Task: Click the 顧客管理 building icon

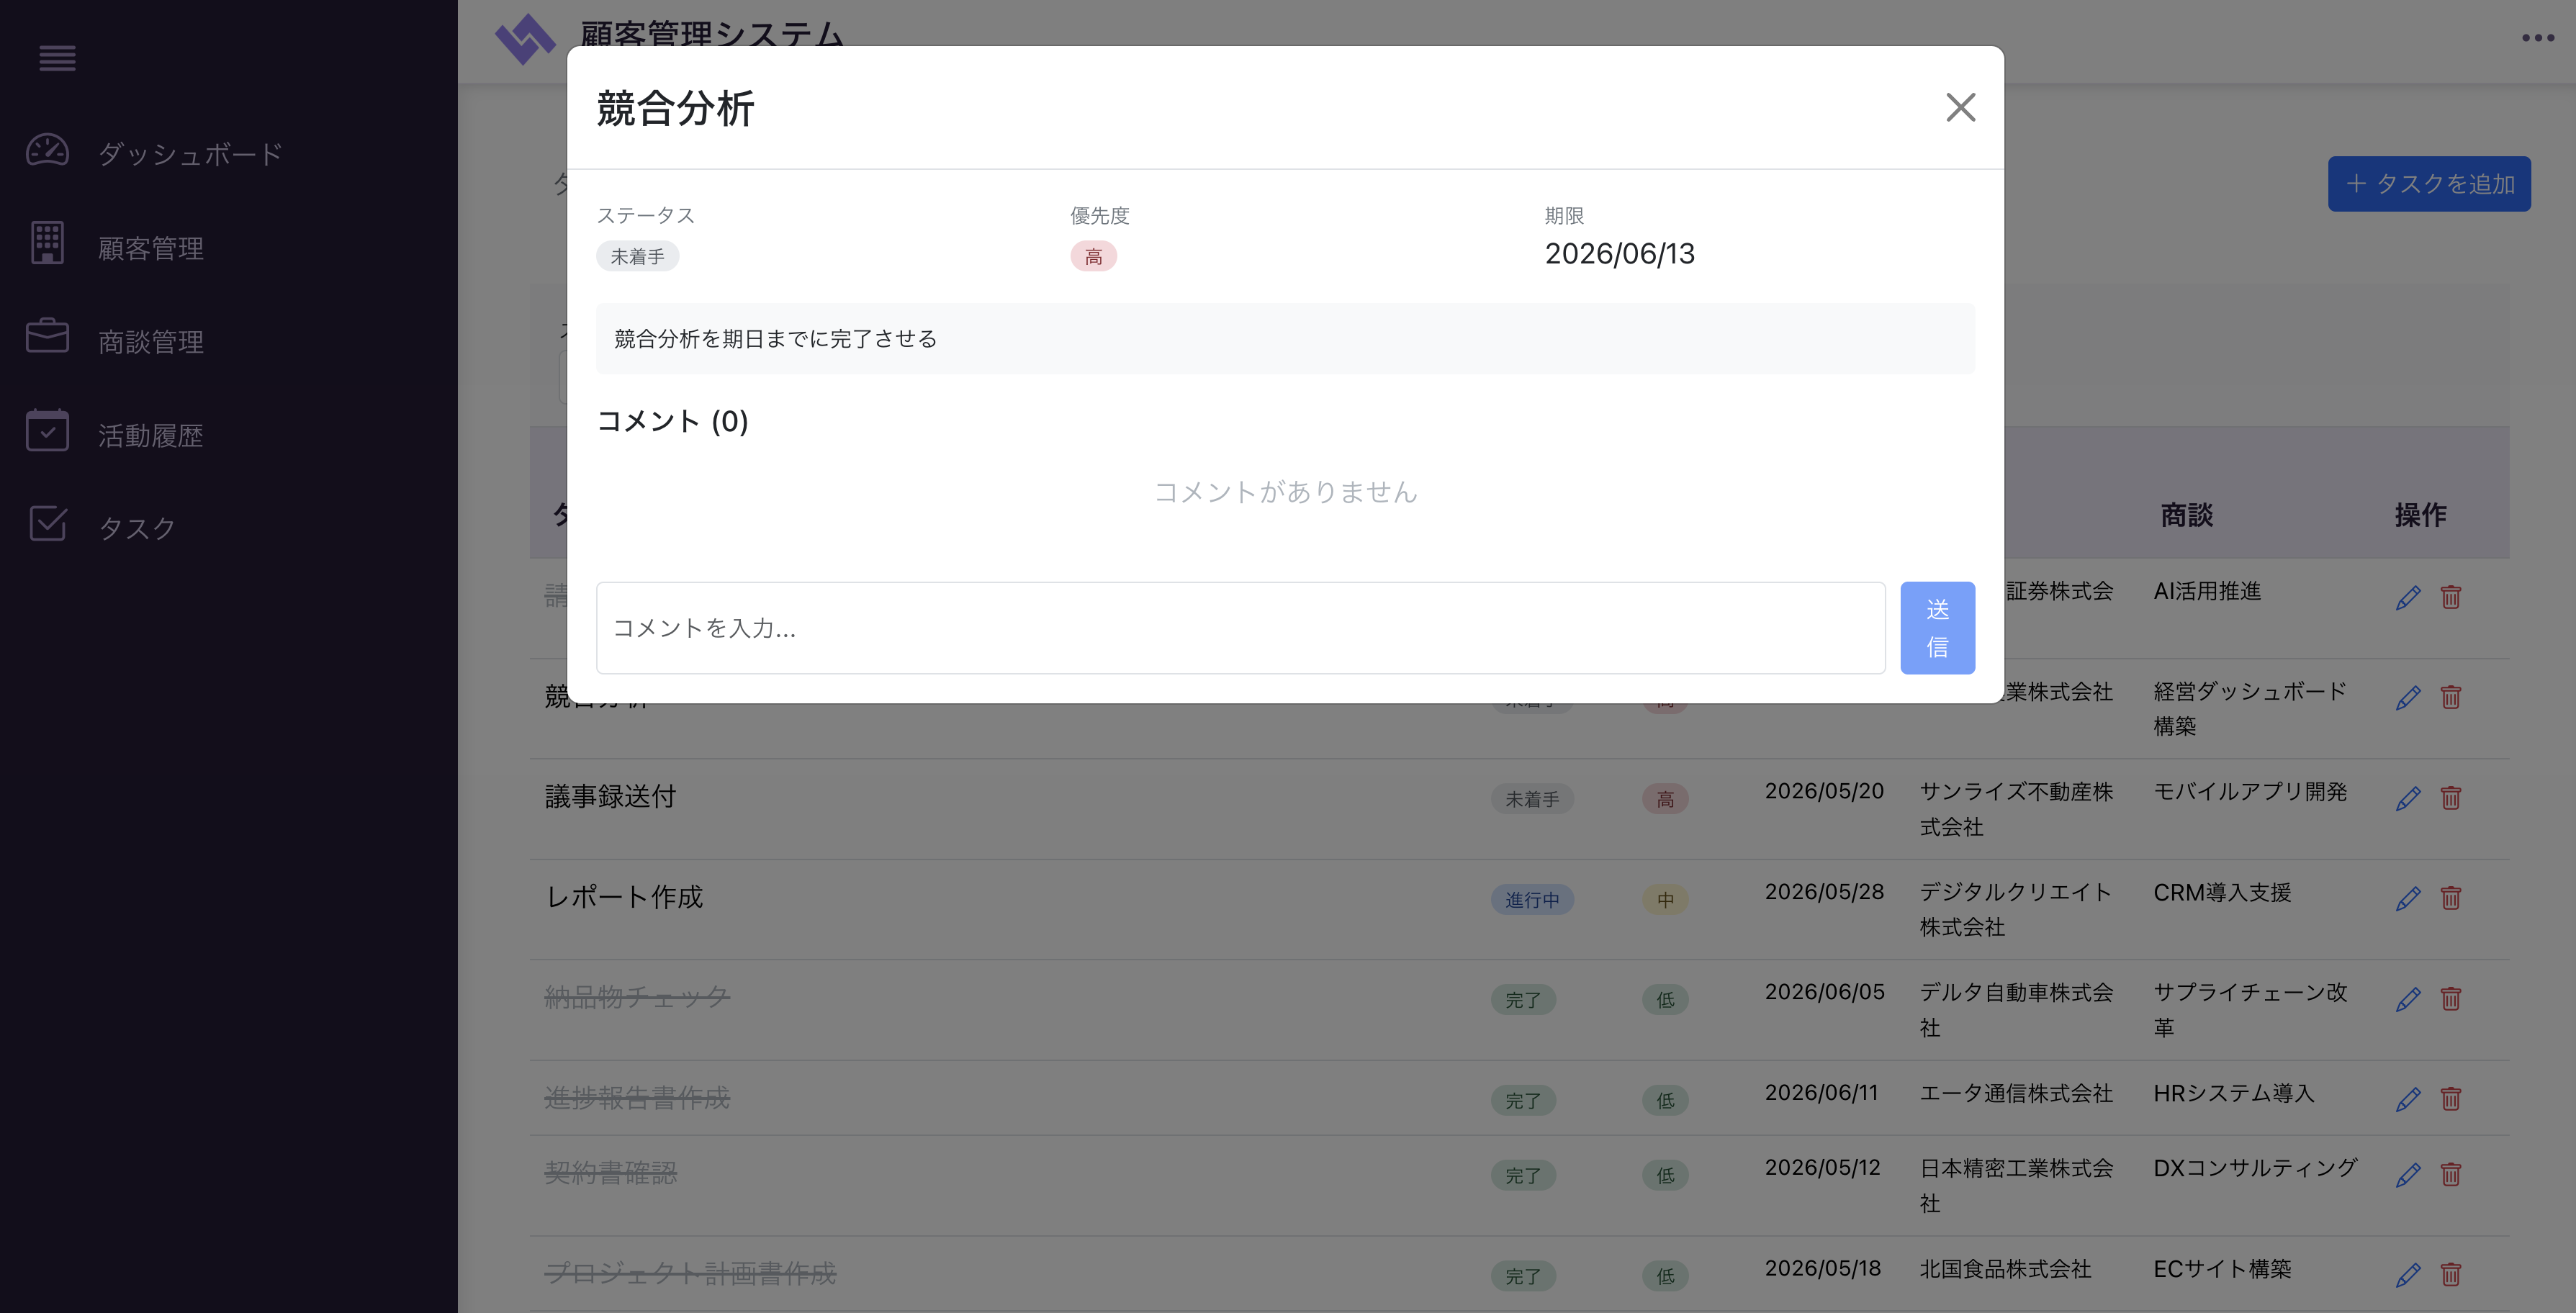Action: [47, 244]
